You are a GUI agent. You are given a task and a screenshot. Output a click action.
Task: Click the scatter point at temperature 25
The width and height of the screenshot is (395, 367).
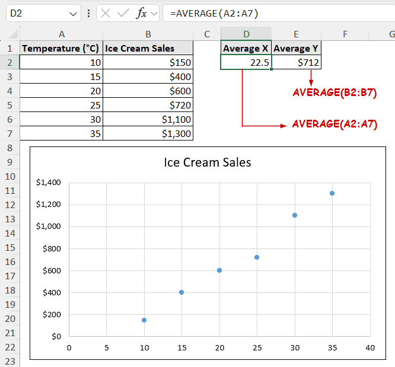pyautogui.click(x=257, y=257)
